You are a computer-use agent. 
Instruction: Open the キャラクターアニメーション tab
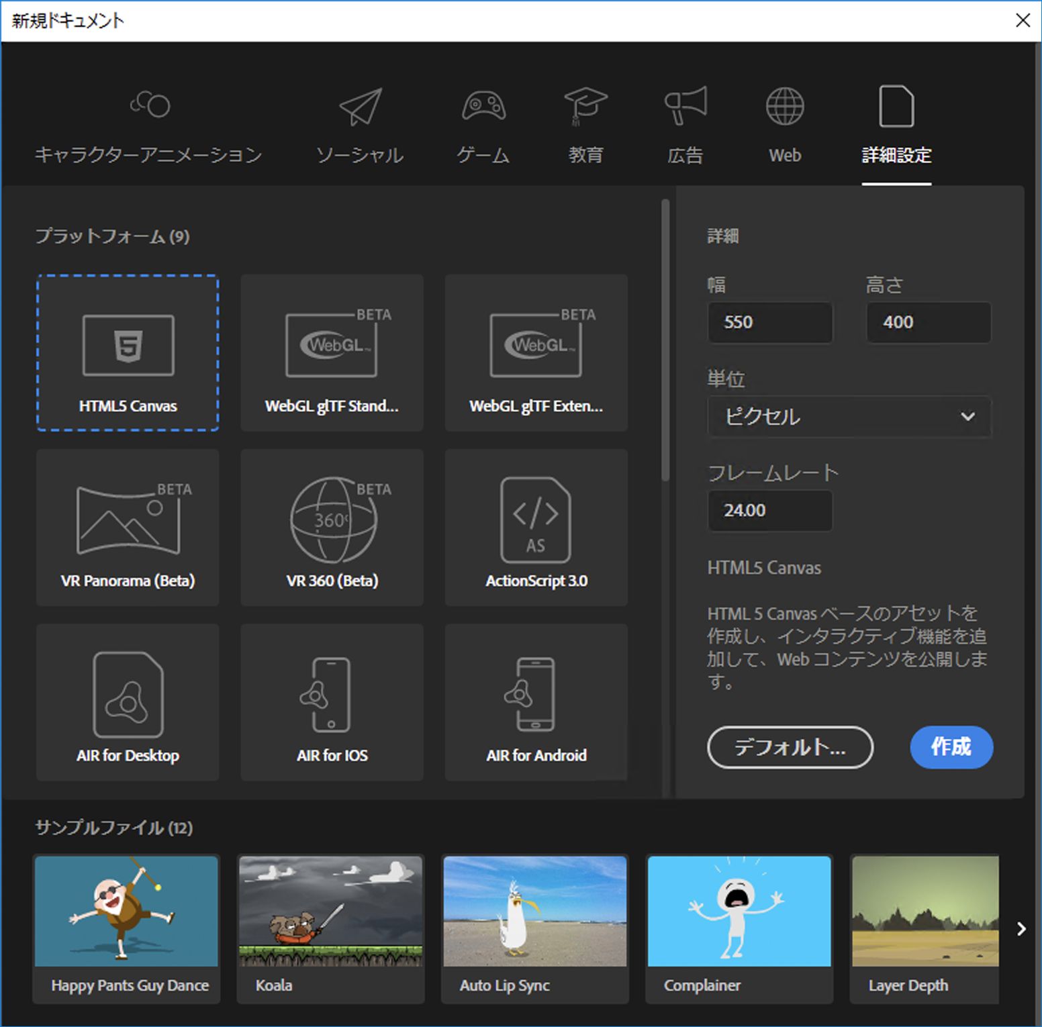tap(148, 126)
